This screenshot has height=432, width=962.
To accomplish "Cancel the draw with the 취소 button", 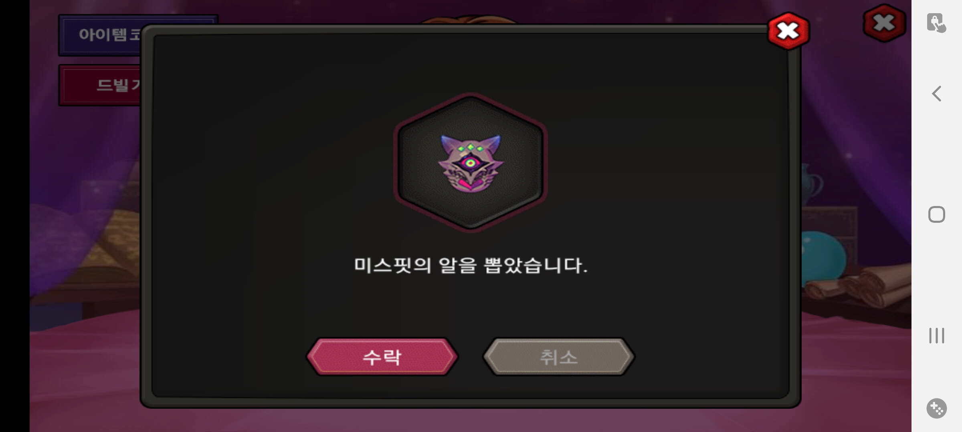I will tap(559, 357).
